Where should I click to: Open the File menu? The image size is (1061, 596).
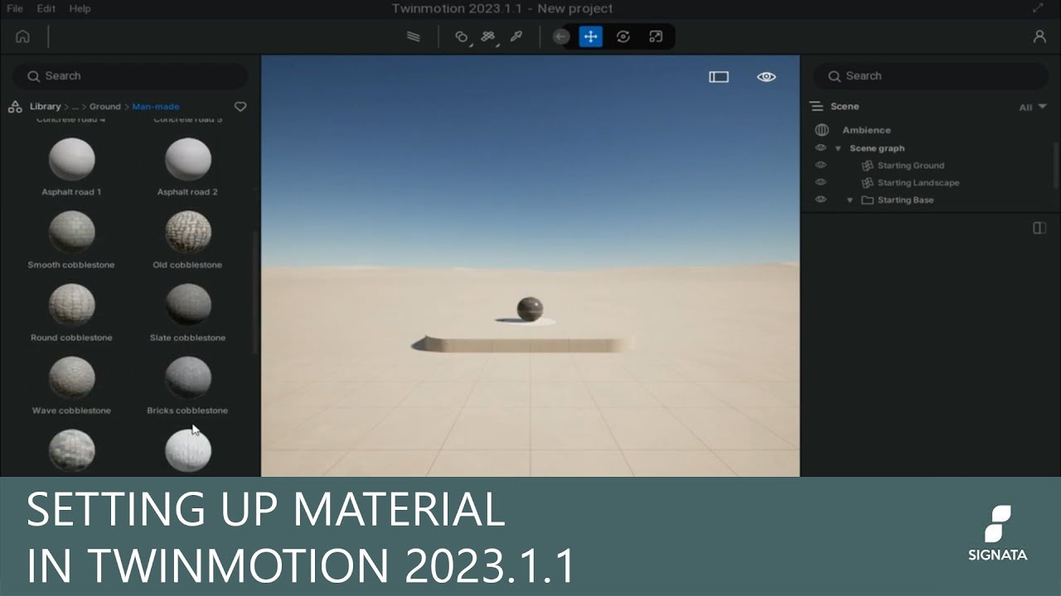(x=15, y=8)
